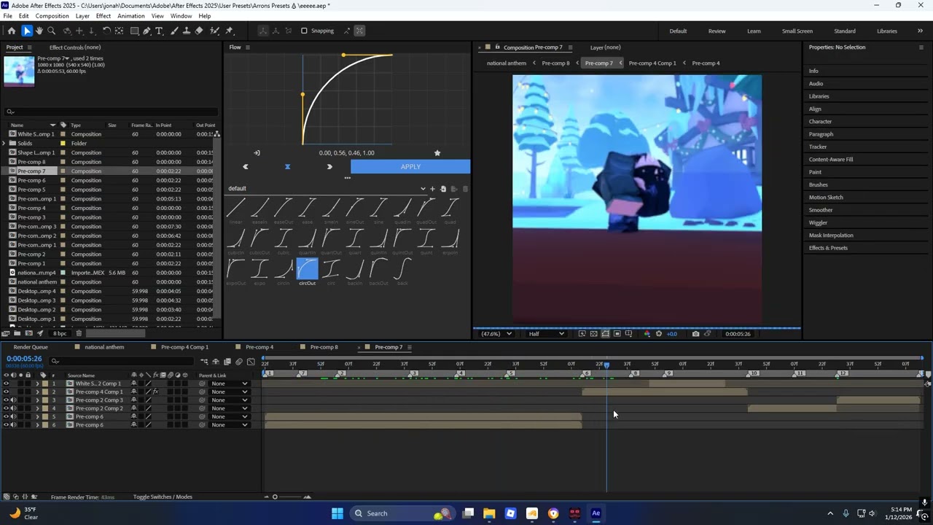Image resolution: width=933 pixels, height=525 pixels.
Task: Click the Windows Start button
Action: coord(337,513)
